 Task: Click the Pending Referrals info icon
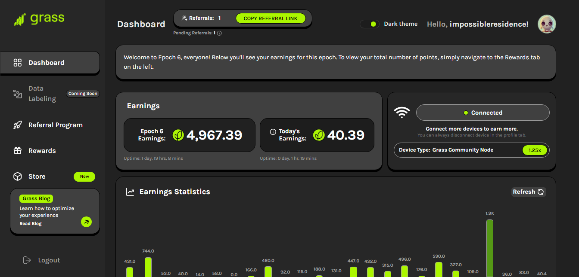[x=219, y=33]
